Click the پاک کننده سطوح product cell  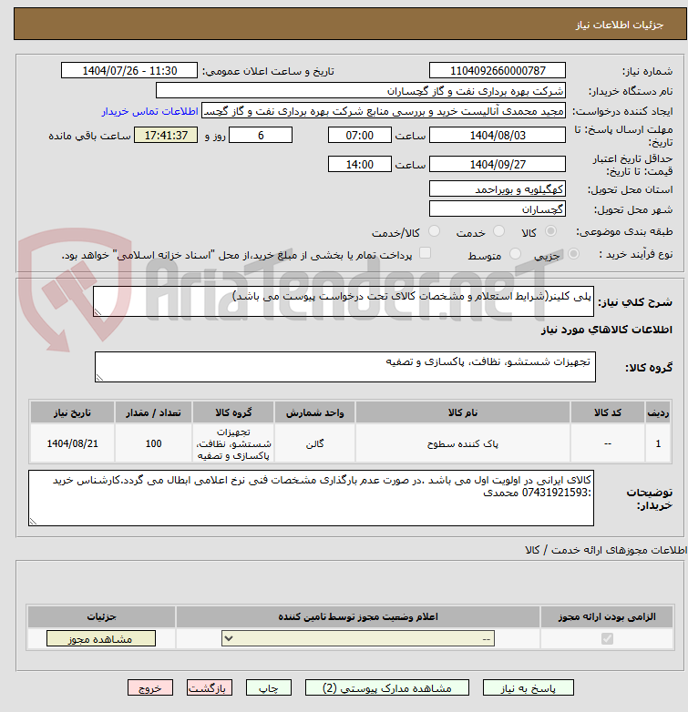[463, 443]
